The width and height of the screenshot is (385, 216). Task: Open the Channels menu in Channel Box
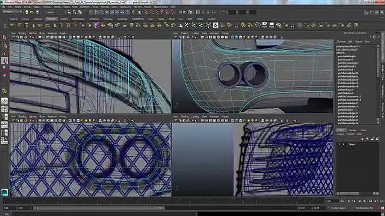pyautogui.click(x=341, y=41)
